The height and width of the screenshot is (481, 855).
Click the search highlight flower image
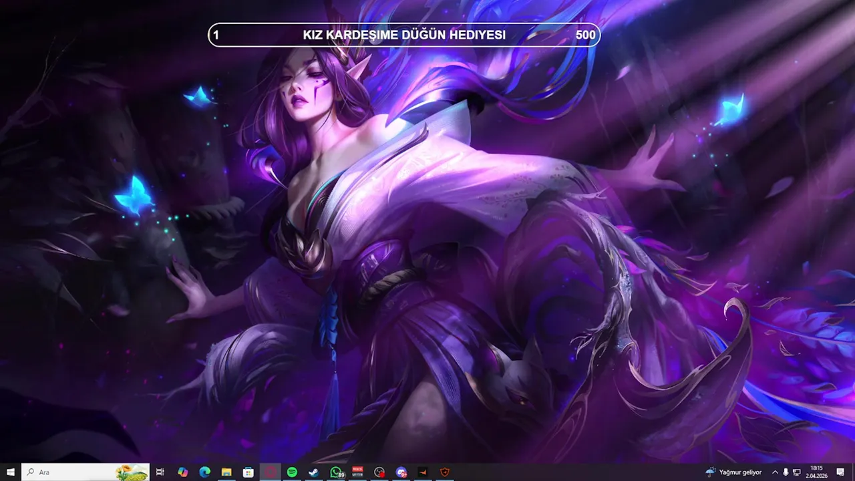[132, 472]
